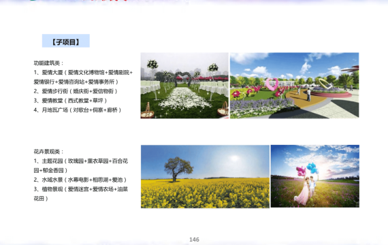Click the pink and blue balloons
The width and height of the screenshot is (388, 245).
(x=307, y=169)
